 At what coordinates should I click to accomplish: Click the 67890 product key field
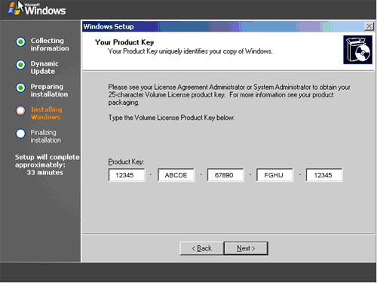(225, 175)
